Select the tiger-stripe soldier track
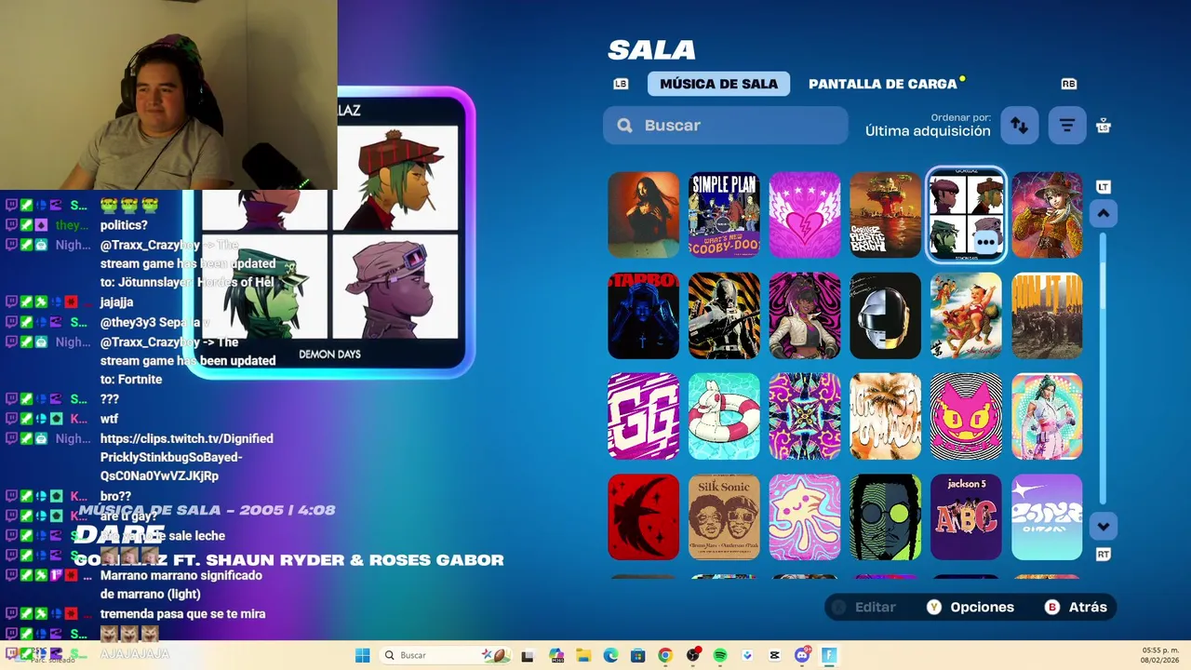This screenshot has height=670, width=1191. click(x=724, y=315)
